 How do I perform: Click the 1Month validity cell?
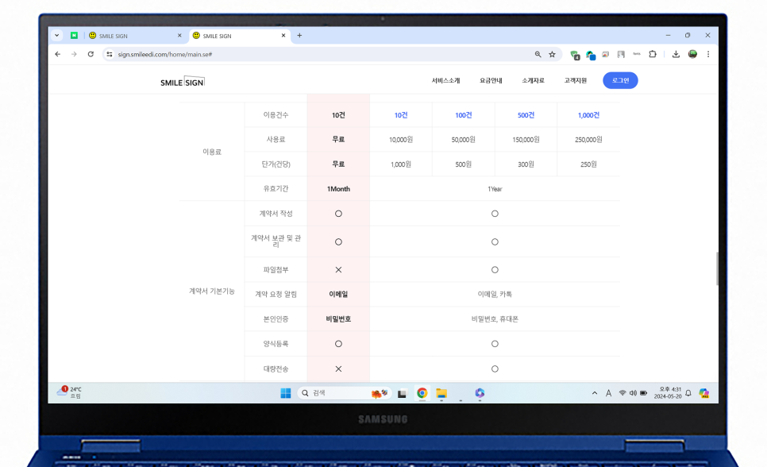pyautogui.click(x=338, y=189)
